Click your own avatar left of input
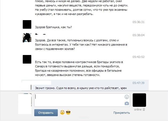The height and width of the screenshot is (121, 168). (x=25, y=104)
